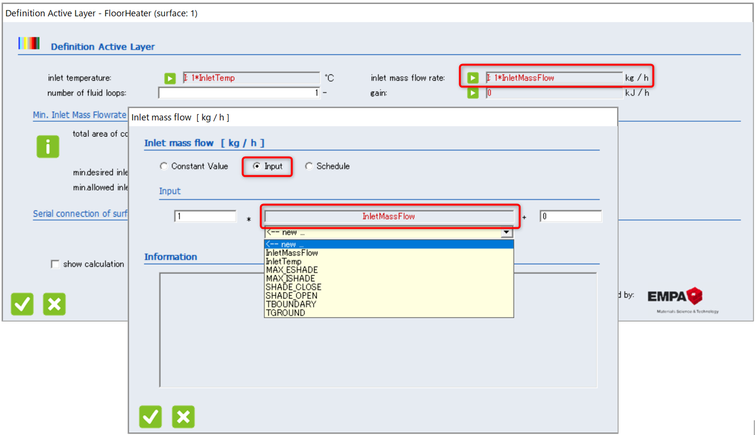Click inlet mass flow rate field 1*InletMassFlow
Image resolution: width=755 pixels, height=435 pixels.
coord(554,78)
